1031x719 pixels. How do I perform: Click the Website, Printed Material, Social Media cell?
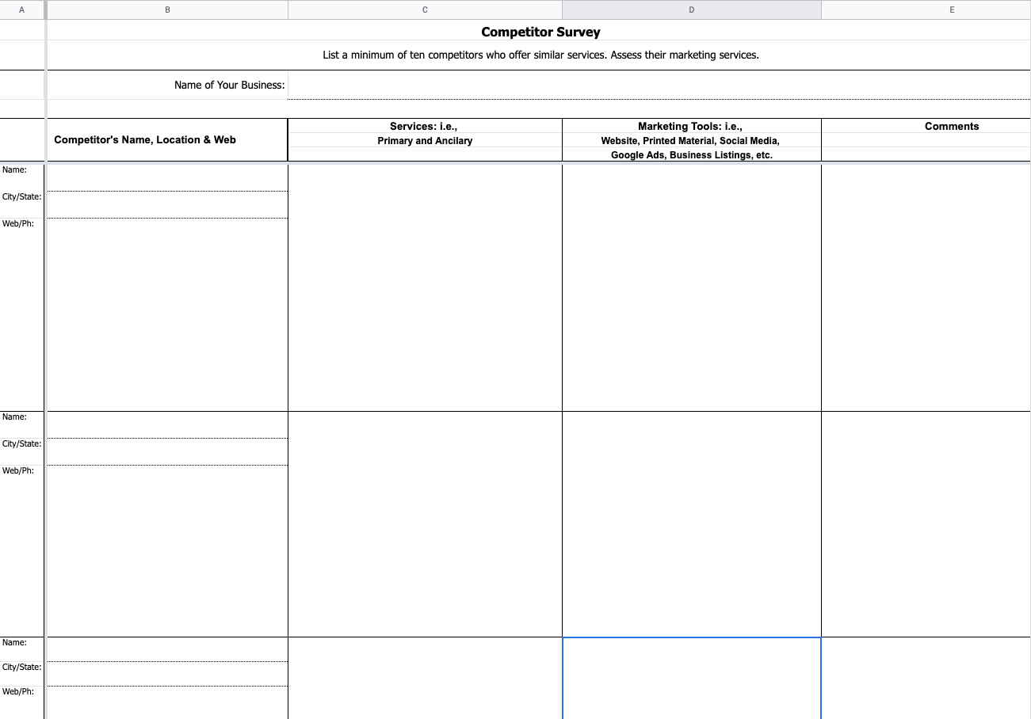pyautogui.click(x=692, y=140)
